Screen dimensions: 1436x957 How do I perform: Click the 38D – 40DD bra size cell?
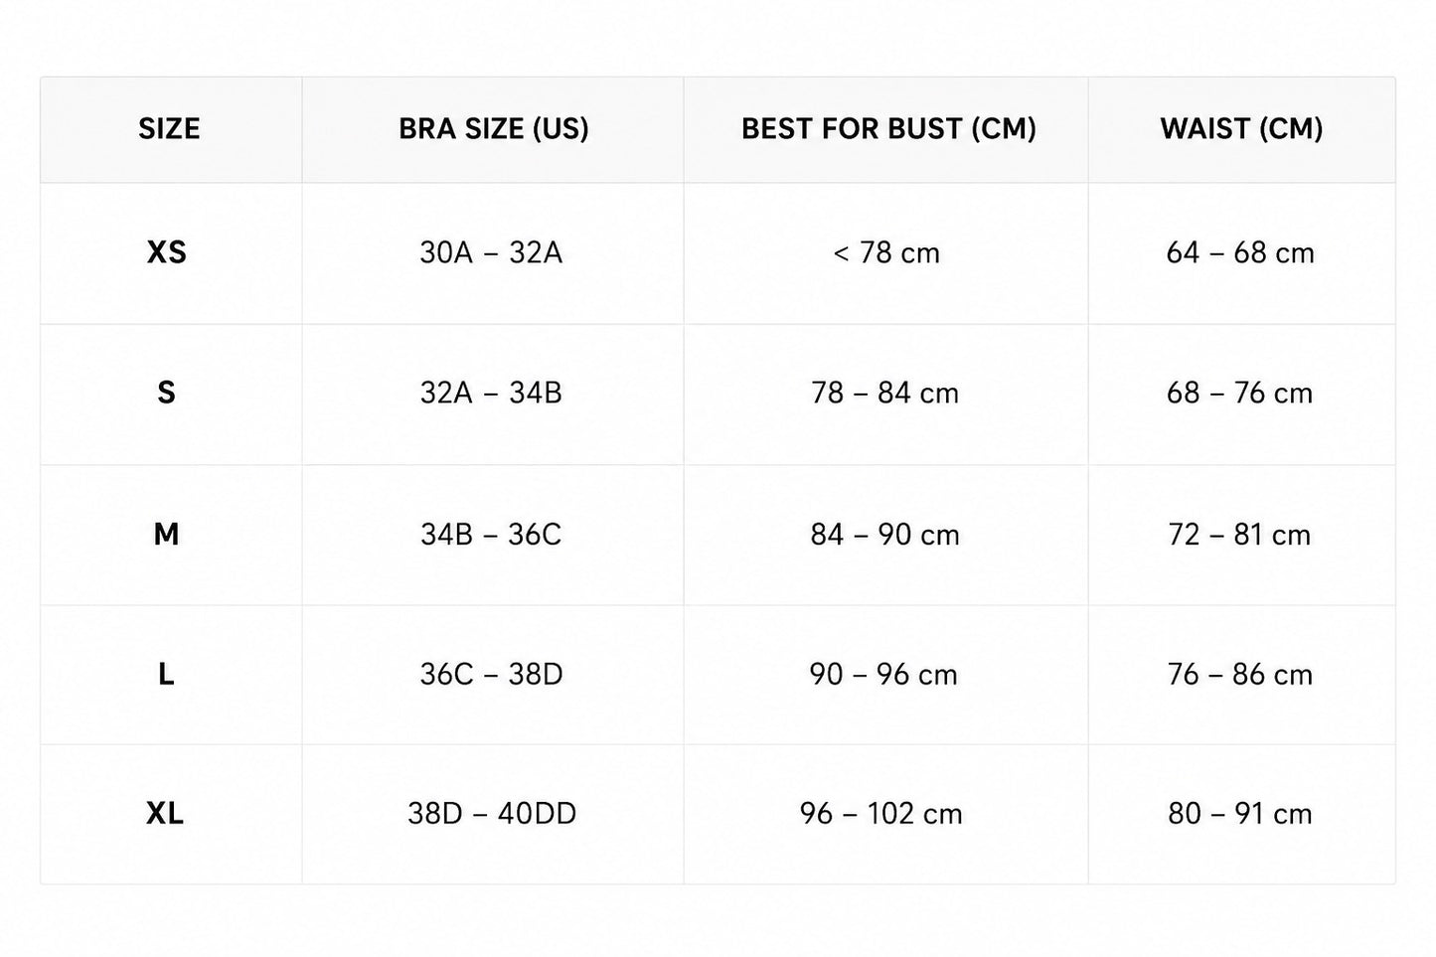click(x=492, y=814)
